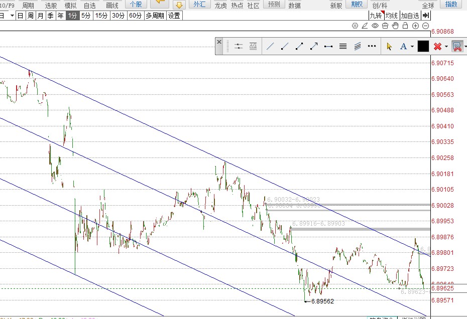Click the 指数 index button
467x319 pixels.
tap(451, 4)
